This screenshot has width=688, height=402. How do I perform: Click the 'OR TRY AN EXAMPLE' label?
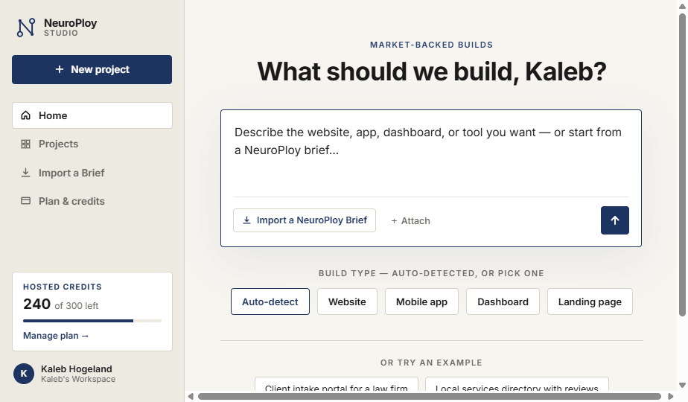[x=431, y=363]
